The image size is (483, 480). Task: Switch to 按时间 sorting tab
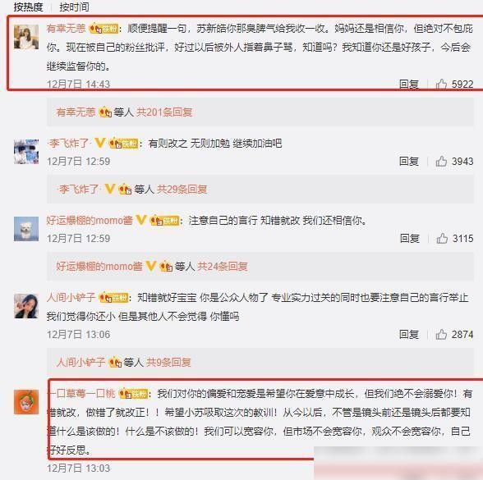pos(74,7)
